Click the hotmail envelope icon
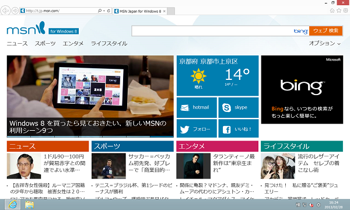 (x=184, y=108)
